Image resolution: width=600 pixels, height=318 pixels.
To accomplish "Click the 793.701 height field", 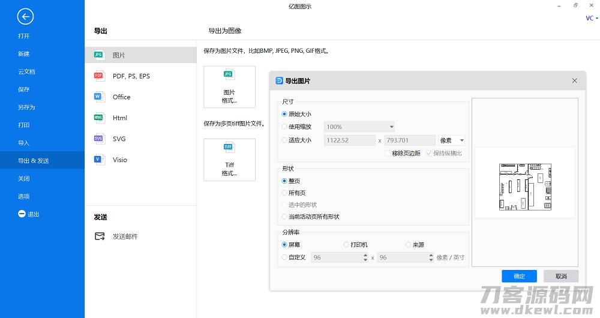I will (x=409, y=140).
